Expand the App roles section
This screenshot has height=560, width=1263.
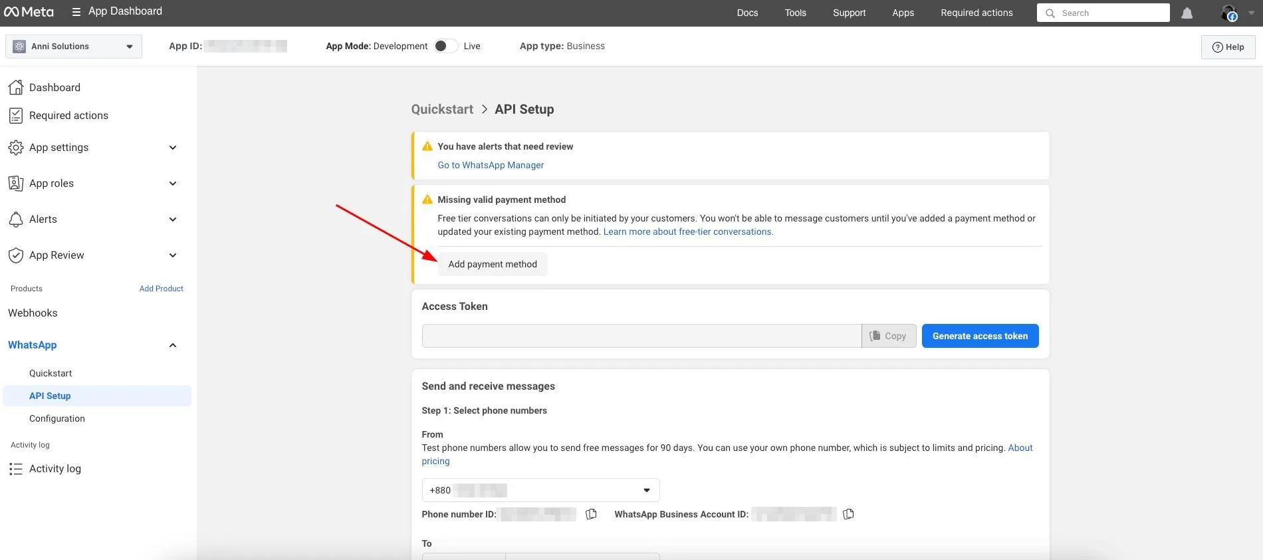(173, 184)
